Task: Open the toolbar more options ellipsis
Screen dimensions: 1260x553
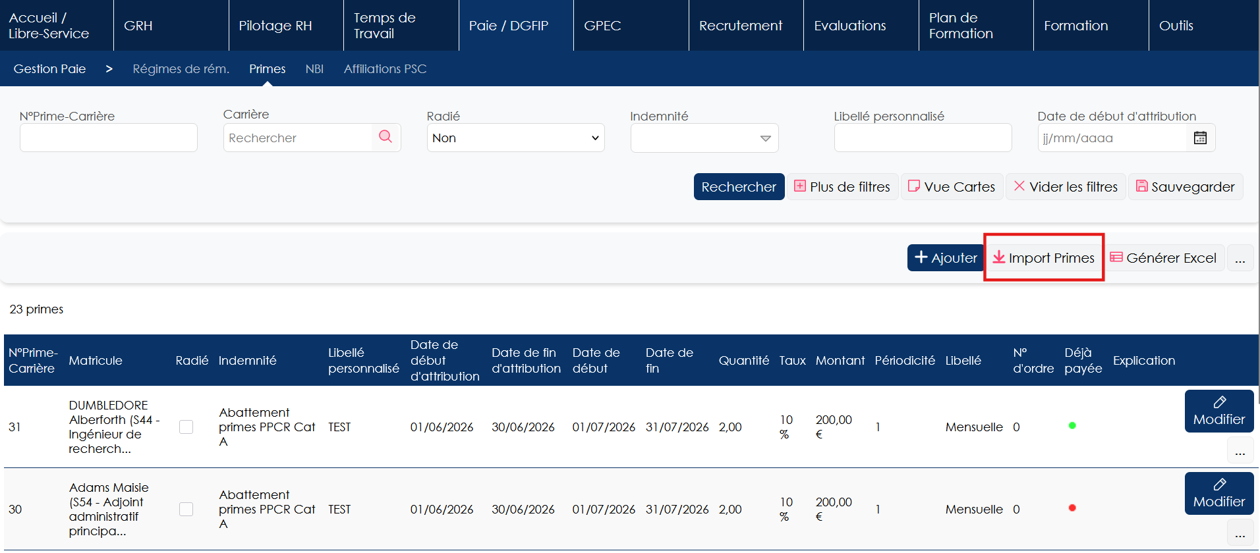Action: click(x=1240, y=258)
